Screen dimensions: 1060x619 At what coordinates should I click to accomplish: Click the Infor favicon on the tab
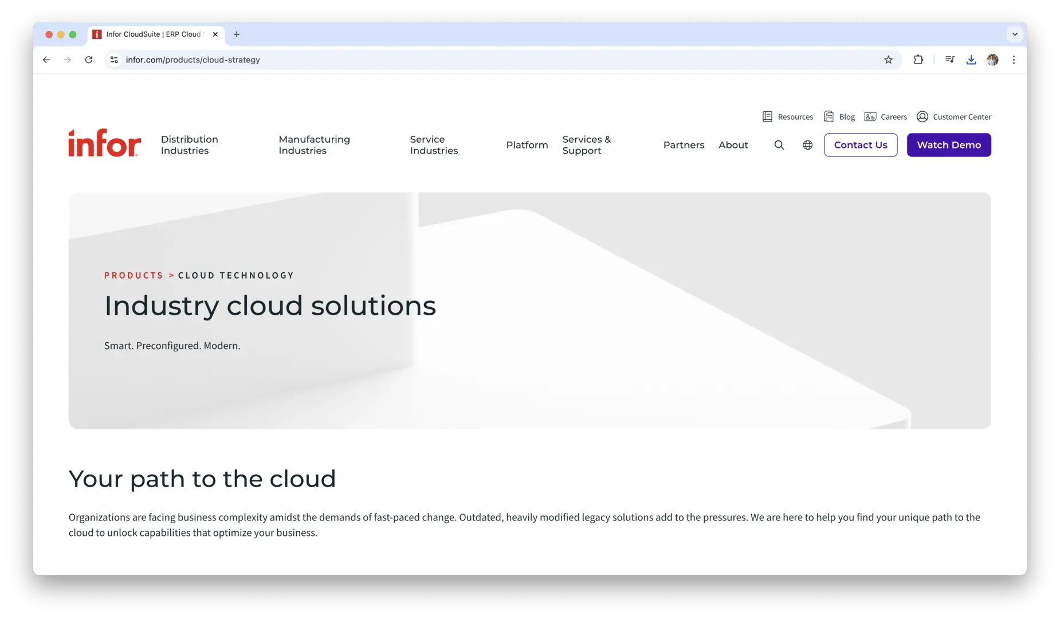click(97, 34)
